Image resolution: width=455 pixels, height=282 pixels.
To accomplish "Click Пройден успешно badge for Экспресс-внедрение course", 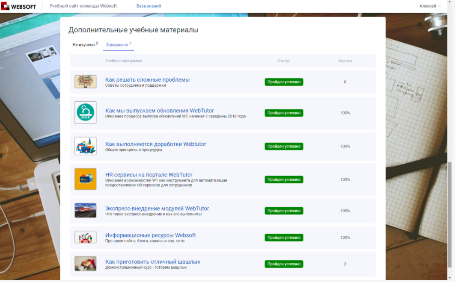I will [x=284, y=211].
